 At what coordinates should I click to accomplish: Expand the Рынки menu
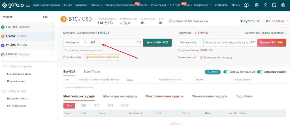click(69, 5)
